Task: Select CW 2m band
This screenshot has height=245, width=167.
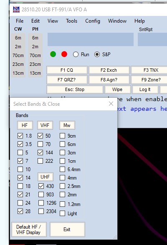Action: point(18,47)
